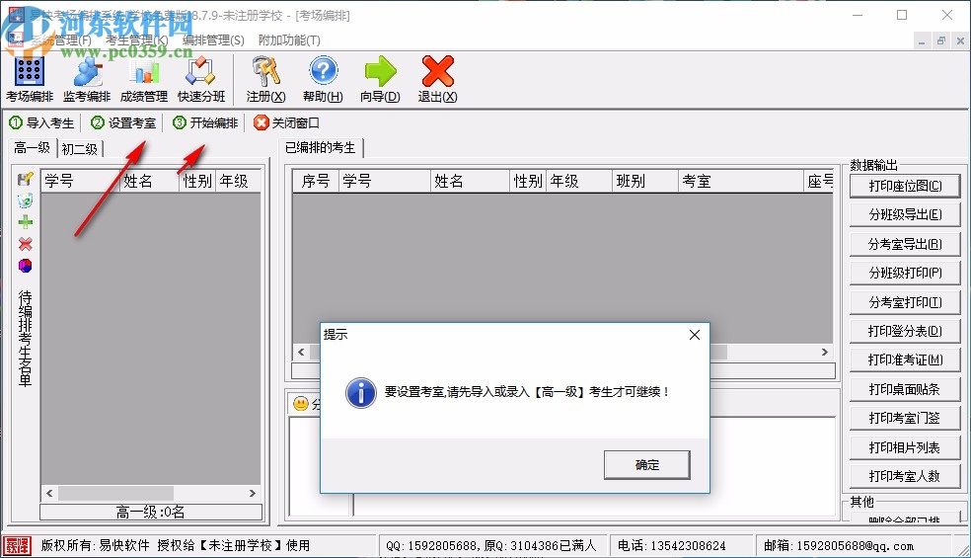
Task: Click step 3 开始编排
Action: (x=205, y=122)
